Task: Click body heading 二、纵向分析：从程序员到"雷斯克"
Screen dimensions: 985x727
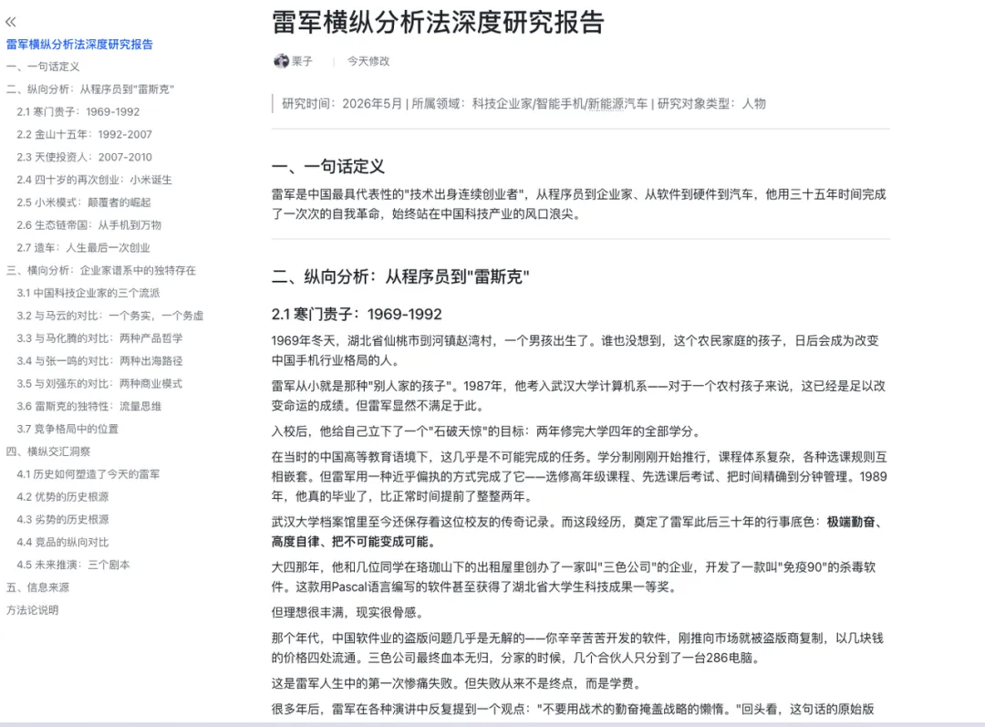Action: point(400,276)
